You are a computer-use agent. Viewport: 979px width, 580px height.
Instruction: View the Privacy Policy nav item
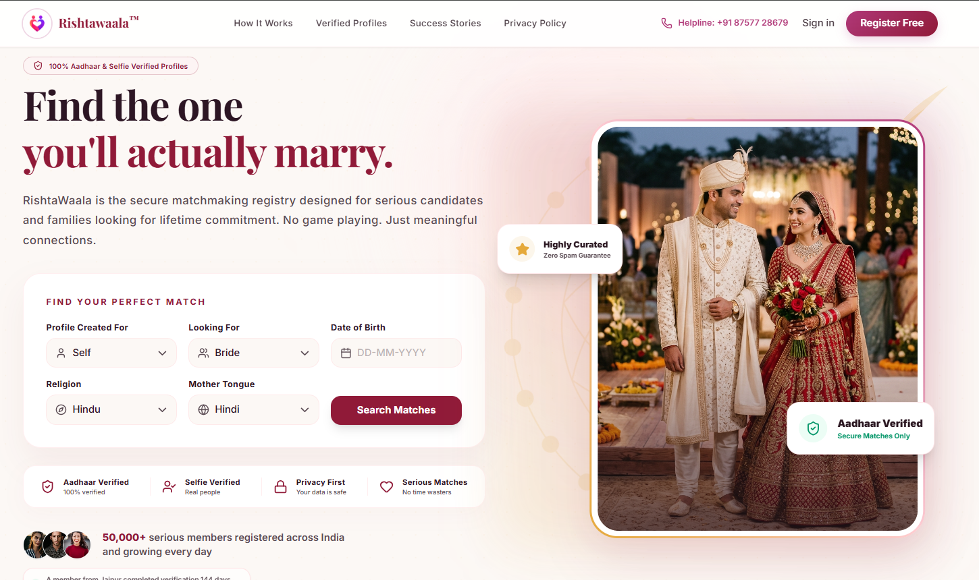pyautogui.click(x=535, y=23)
